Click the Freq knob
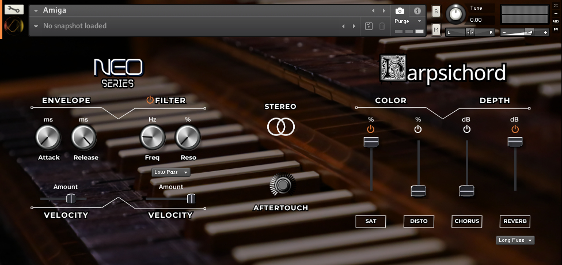The width and height of the screenshot is (562, 265). pos(153,137)
